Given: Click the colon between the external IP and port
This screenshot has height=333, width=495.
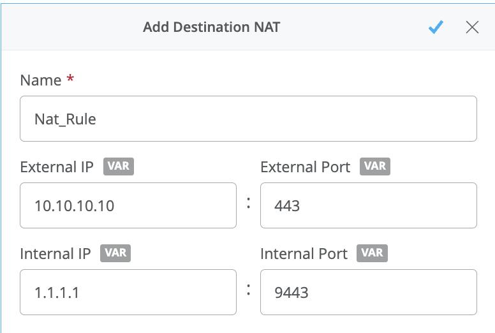Looking at the screenshot, I should pos(248,204).
